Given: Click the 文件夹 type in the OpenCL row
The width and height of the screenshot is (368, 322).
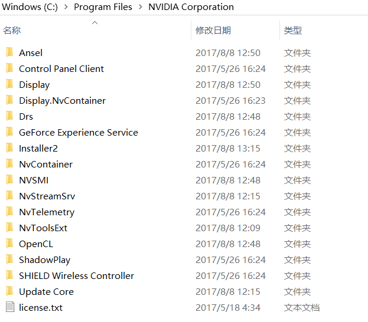Looking at the screenshot, I should pos(297,244).
